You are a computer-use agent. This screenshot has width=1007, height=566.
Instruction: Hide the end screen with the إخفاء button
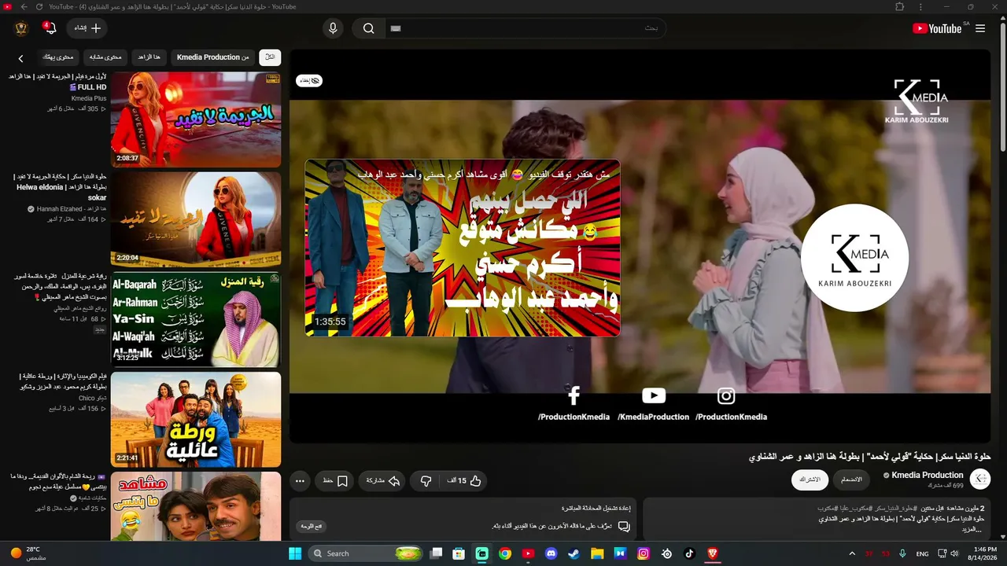(309, 80)
